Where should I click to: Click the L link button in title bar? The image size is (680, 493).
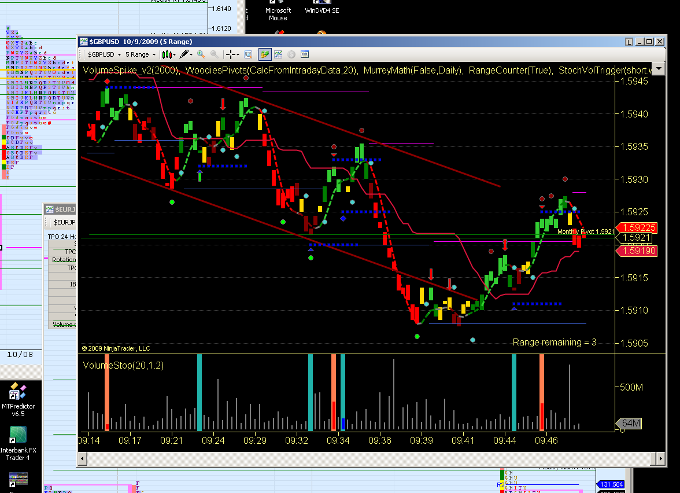pos(629,42)
